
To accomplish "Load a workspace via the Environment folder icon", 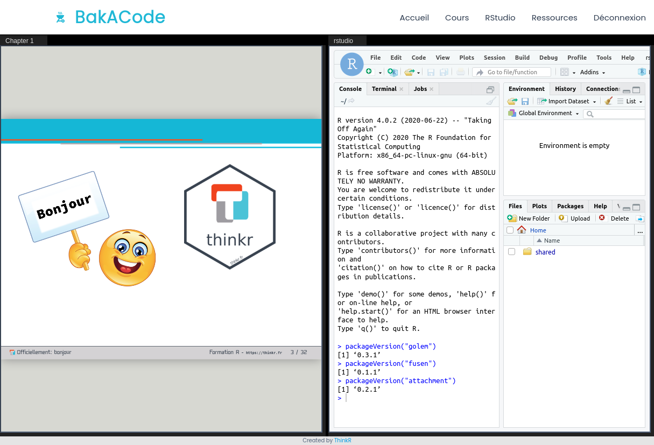I will [x=512, y=101].
